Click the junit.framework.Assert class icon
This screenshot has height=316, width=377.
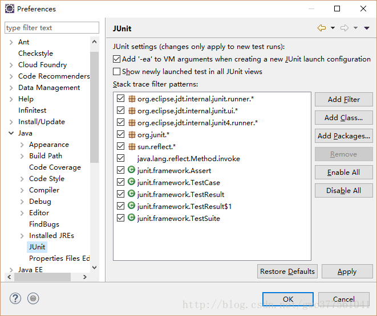pos(132,170)
